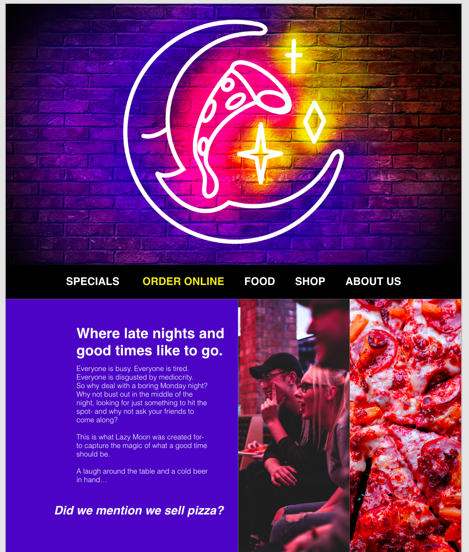Visit the ABOUT US page
This screenshot has width=469, height=552.
(x=373, y=281)
